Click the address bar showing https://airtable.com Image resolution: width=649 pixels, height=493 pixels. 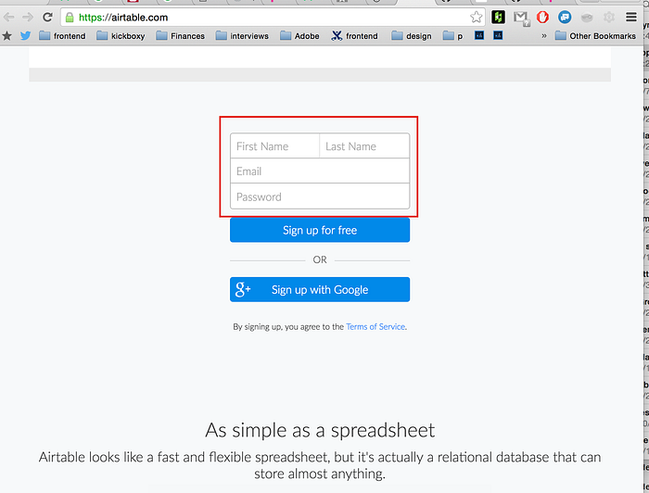click(274, 18)
